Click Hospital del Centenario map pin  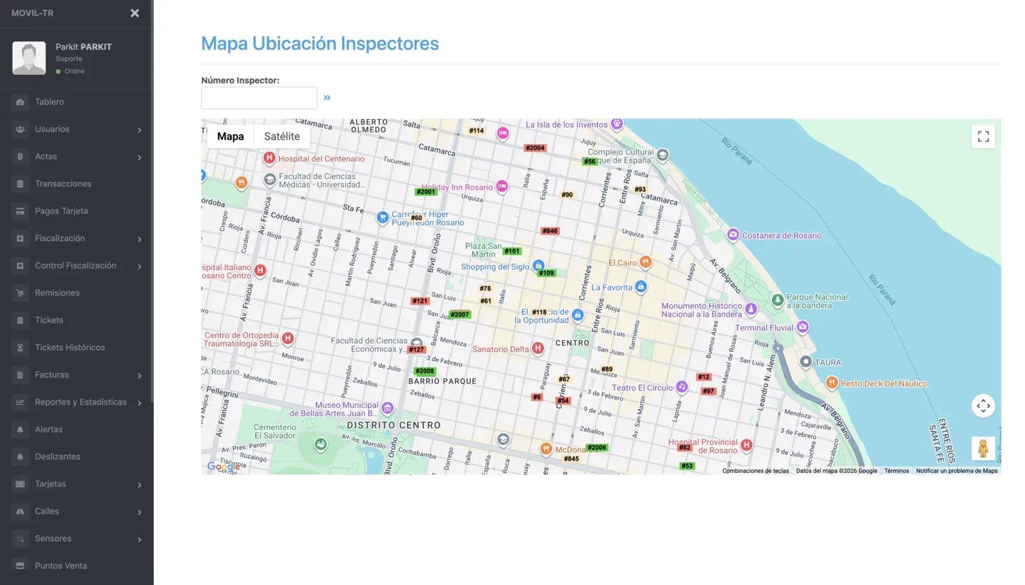[269, 158]
